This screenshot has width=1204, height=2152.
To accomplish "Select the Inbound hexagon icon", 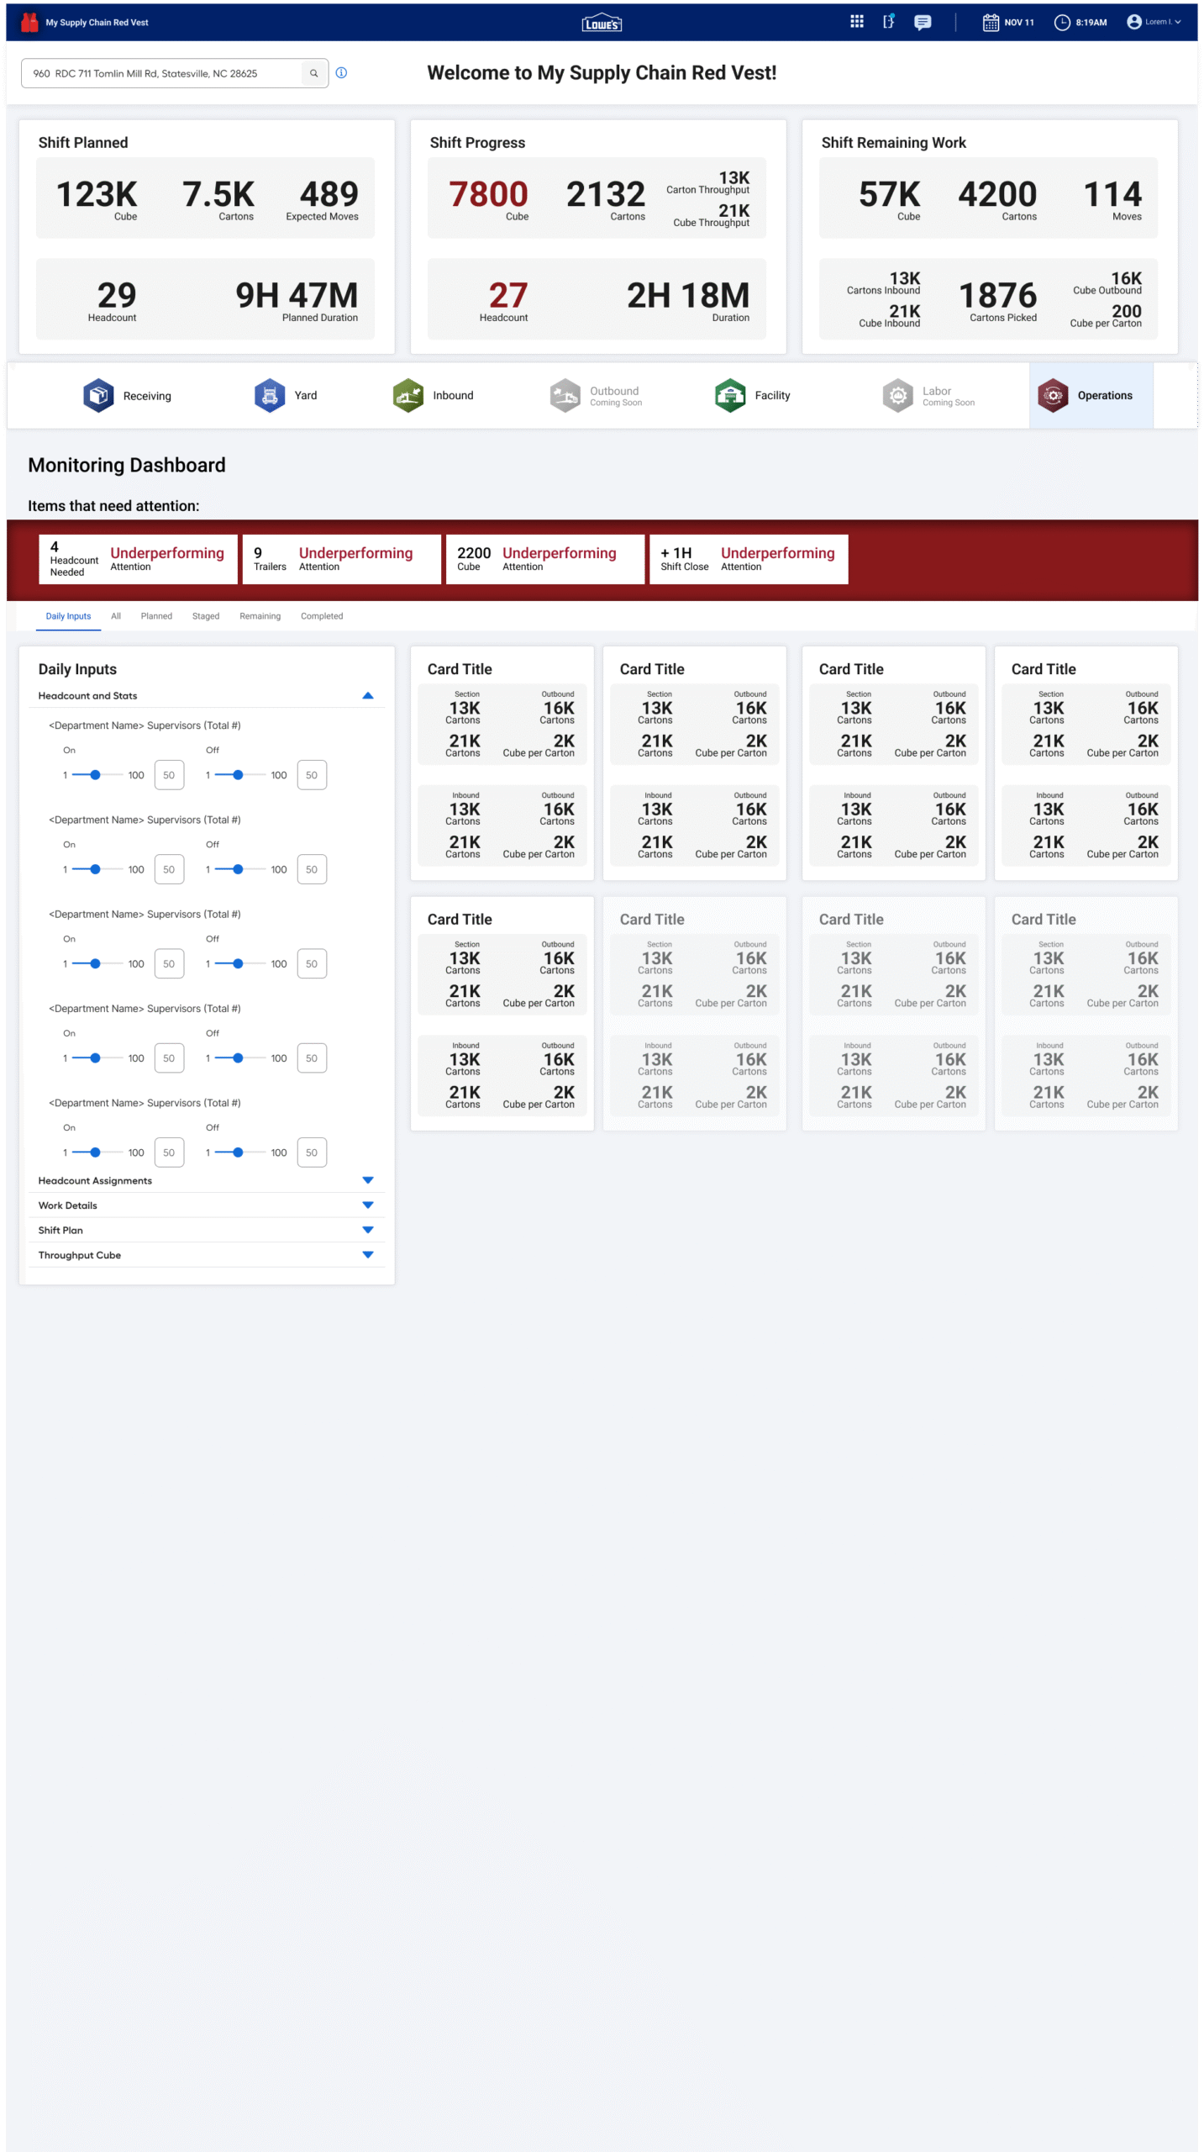I will click(x=408, y=396).
